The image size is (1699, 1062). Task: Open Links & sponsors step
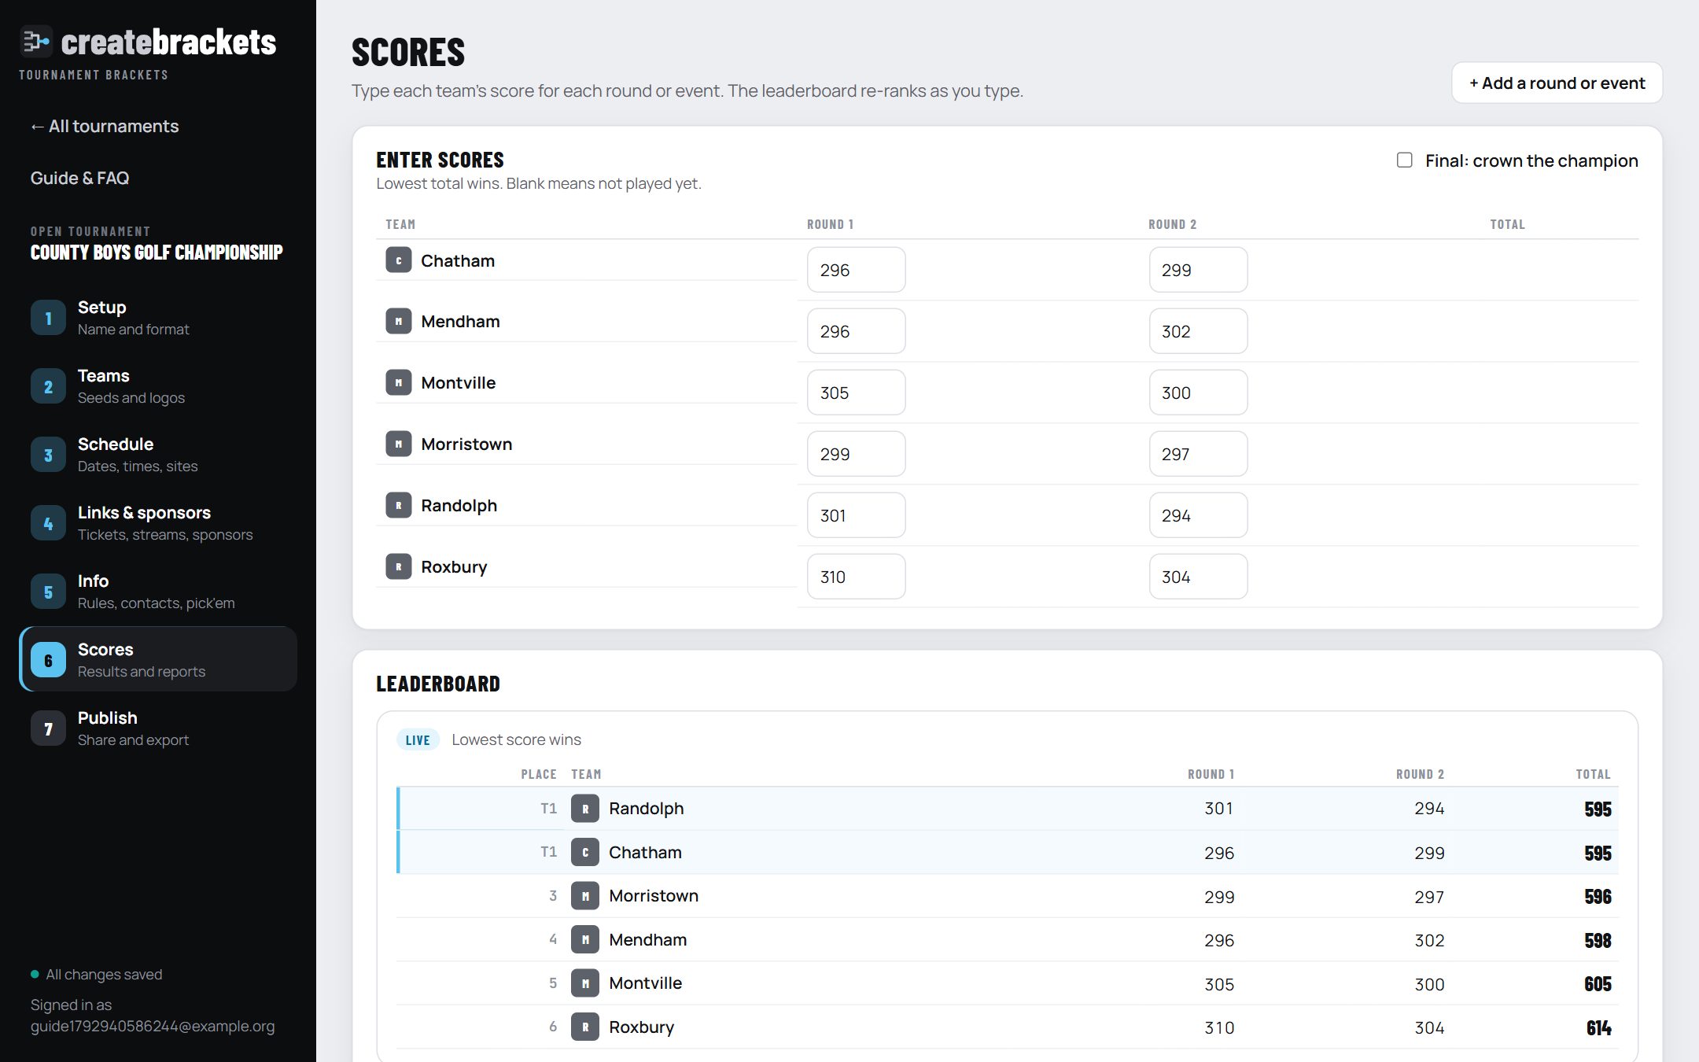(x=157, y=523)
